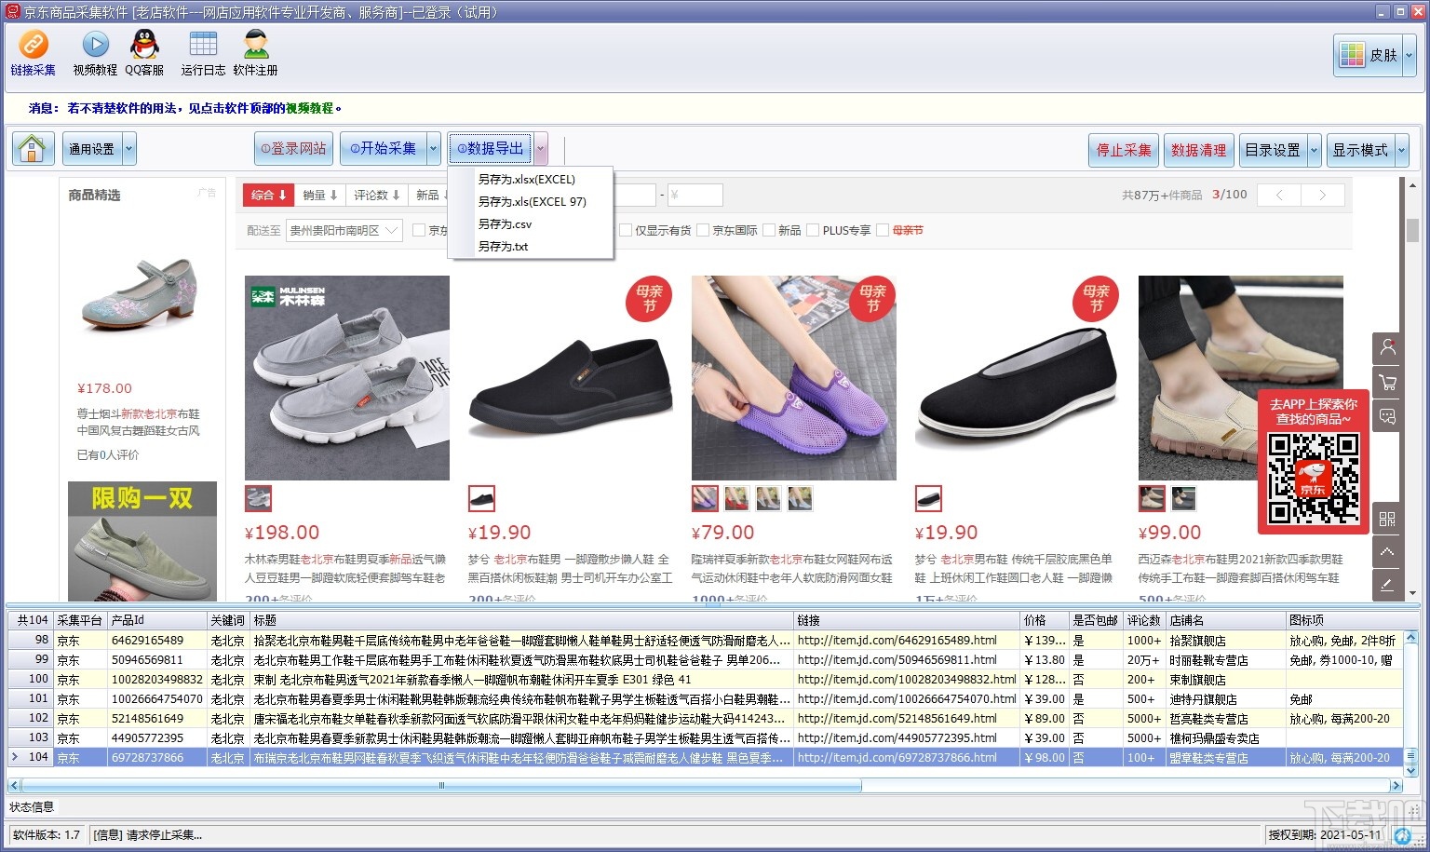Select the gray variant thumbnail under ¥198.00 shoe
1430x852 pixels.
pos(258,499)
